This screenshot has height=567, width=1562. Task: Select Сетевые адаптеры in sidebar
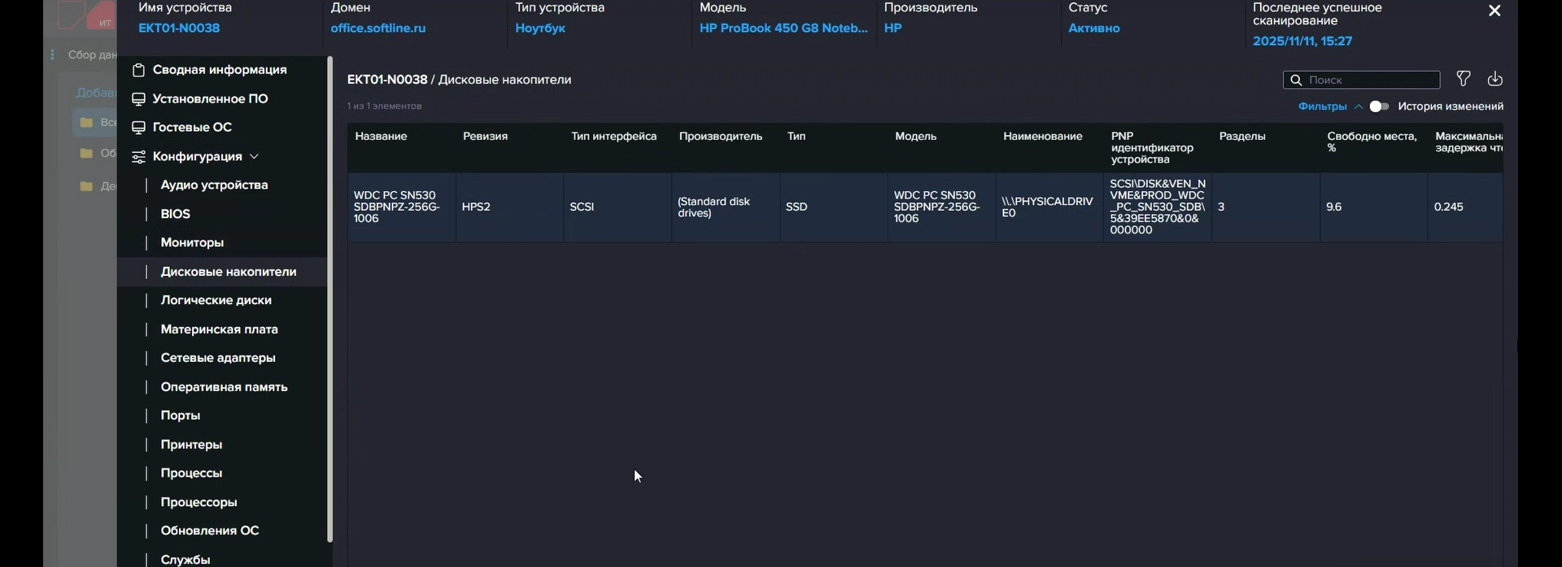coord(218,358)
